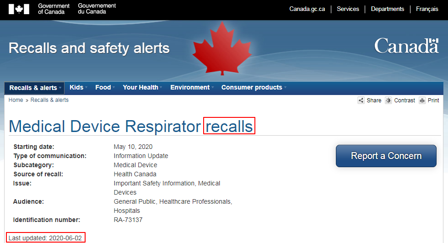The width and height of the screenshot is (448, 243).
Task: Toggle the Contrast icon
Action: (389, 100)
